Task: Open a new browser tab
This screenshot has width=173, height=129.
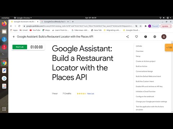Action: click(73, 22)
